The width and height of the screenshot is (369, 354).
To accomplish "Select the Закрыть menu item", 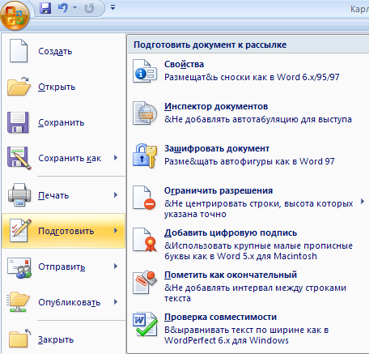I will [x=64, y=339].
